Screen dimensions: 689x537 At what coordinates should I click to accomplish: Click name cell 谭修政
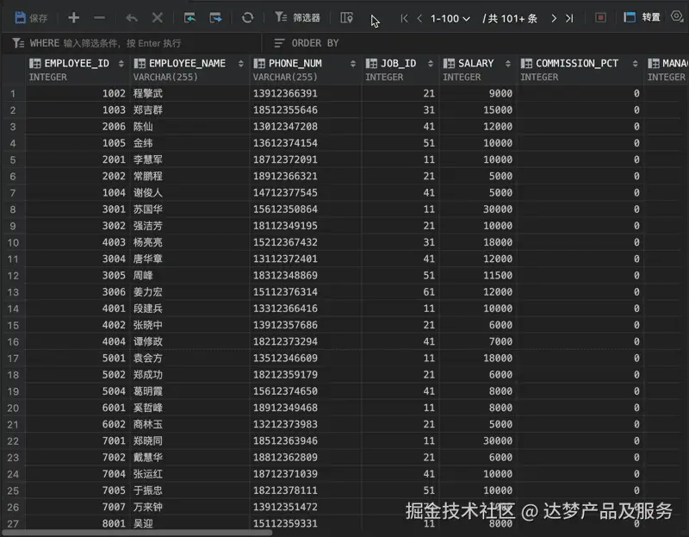189,341
